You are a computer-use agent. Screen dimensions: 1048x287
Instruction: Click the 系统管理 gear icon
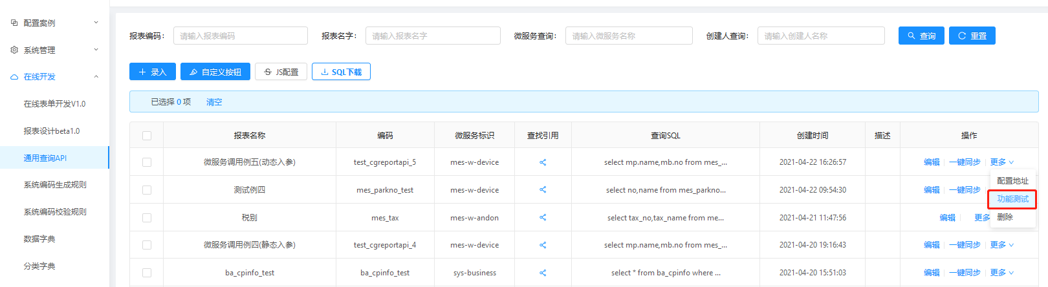click(14, 50)
